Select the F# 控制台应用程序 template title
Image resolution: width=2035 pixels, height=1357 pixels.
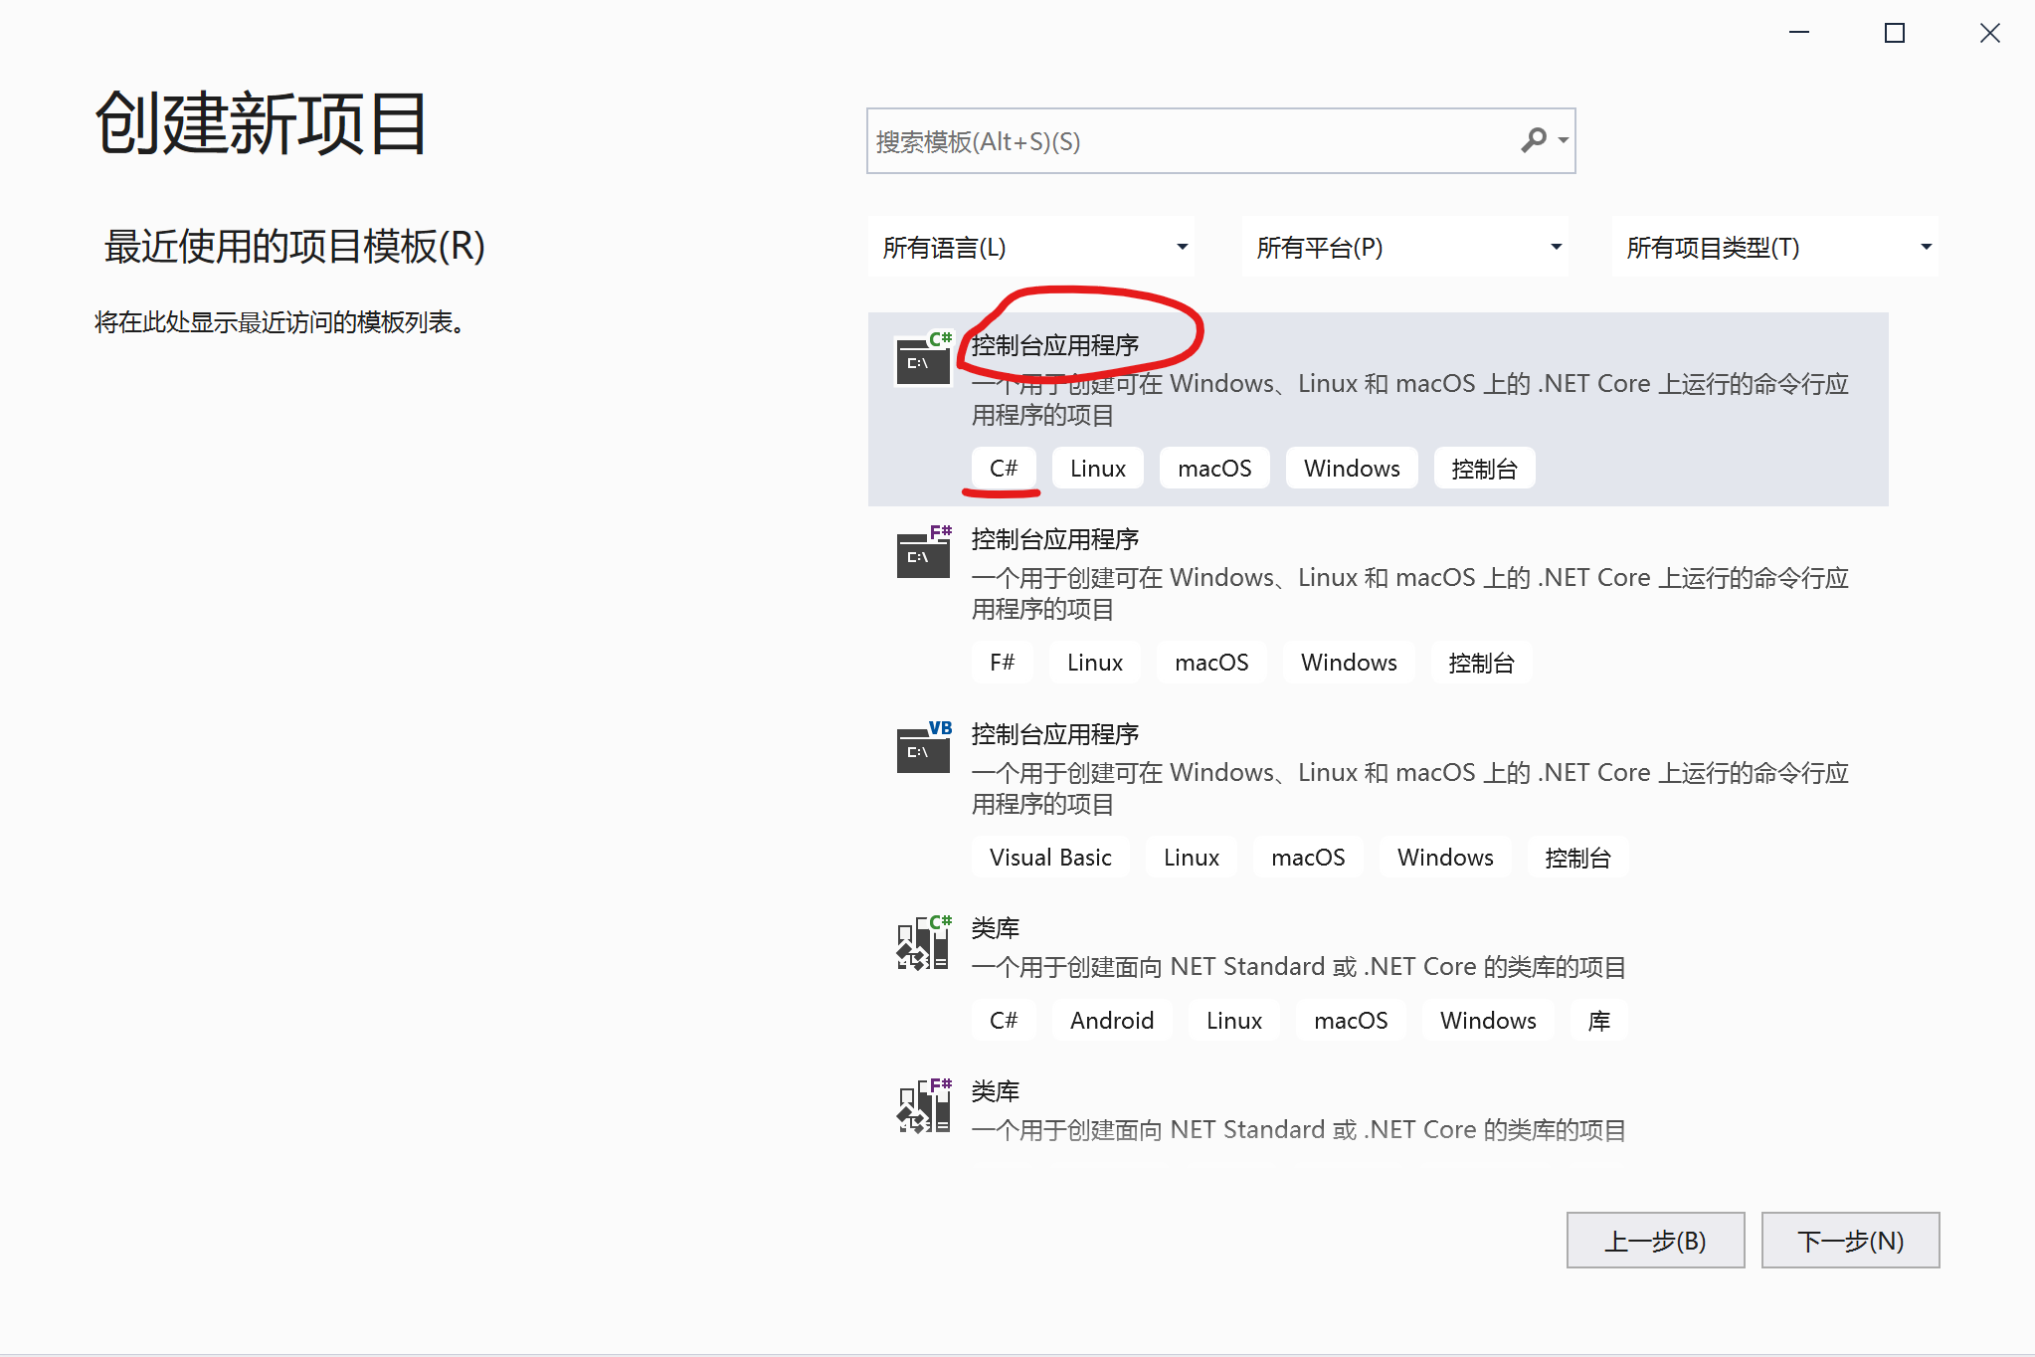pos(1054,540)
